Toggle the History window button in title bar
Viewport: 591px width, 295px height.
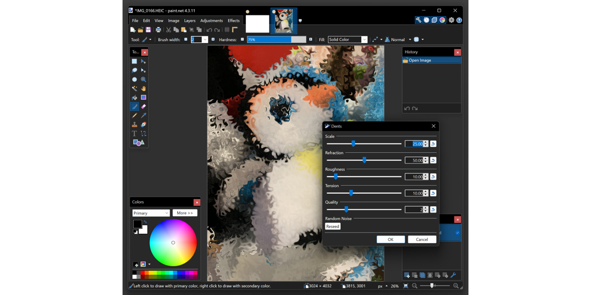coord(427,20)
